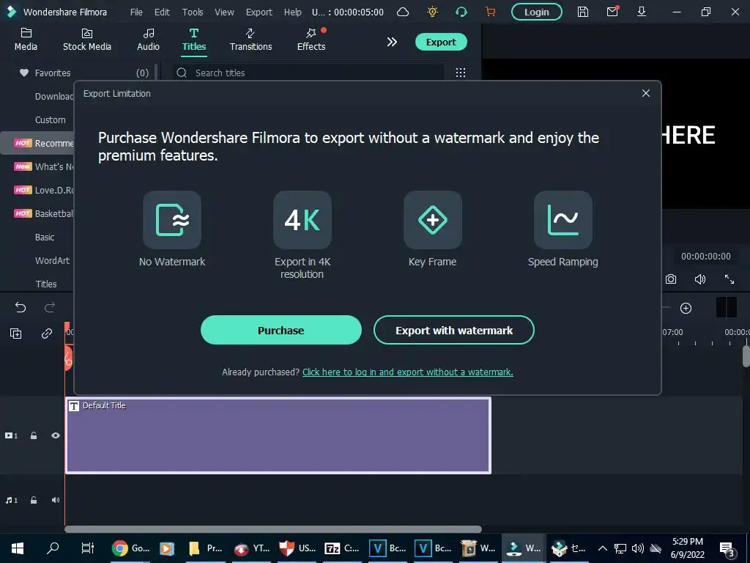This screenshot has width=750, height=563.
Task: Open support via headset icon
Action: pyautogui.click(x=461, y=12)
